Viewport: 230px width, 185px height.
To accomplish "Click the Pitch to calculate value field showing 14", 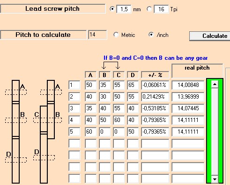I will [97, 35].
